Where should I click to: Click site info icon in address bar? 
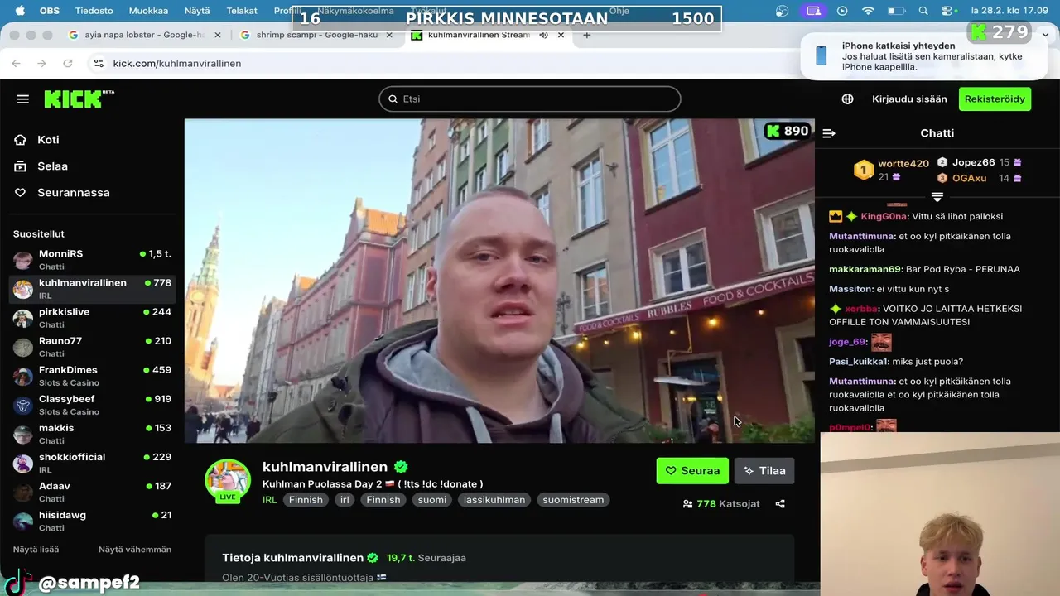point(99,63)
